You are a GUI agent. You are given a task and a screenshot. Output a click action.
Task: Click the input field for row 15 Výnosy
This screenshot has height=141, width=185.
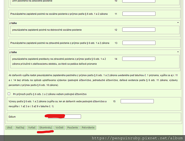pyautogui.click(x=137, y=101)
